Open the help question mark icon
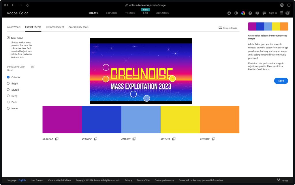The height and width of the screenshot is (185, 295). pos(250,13)
